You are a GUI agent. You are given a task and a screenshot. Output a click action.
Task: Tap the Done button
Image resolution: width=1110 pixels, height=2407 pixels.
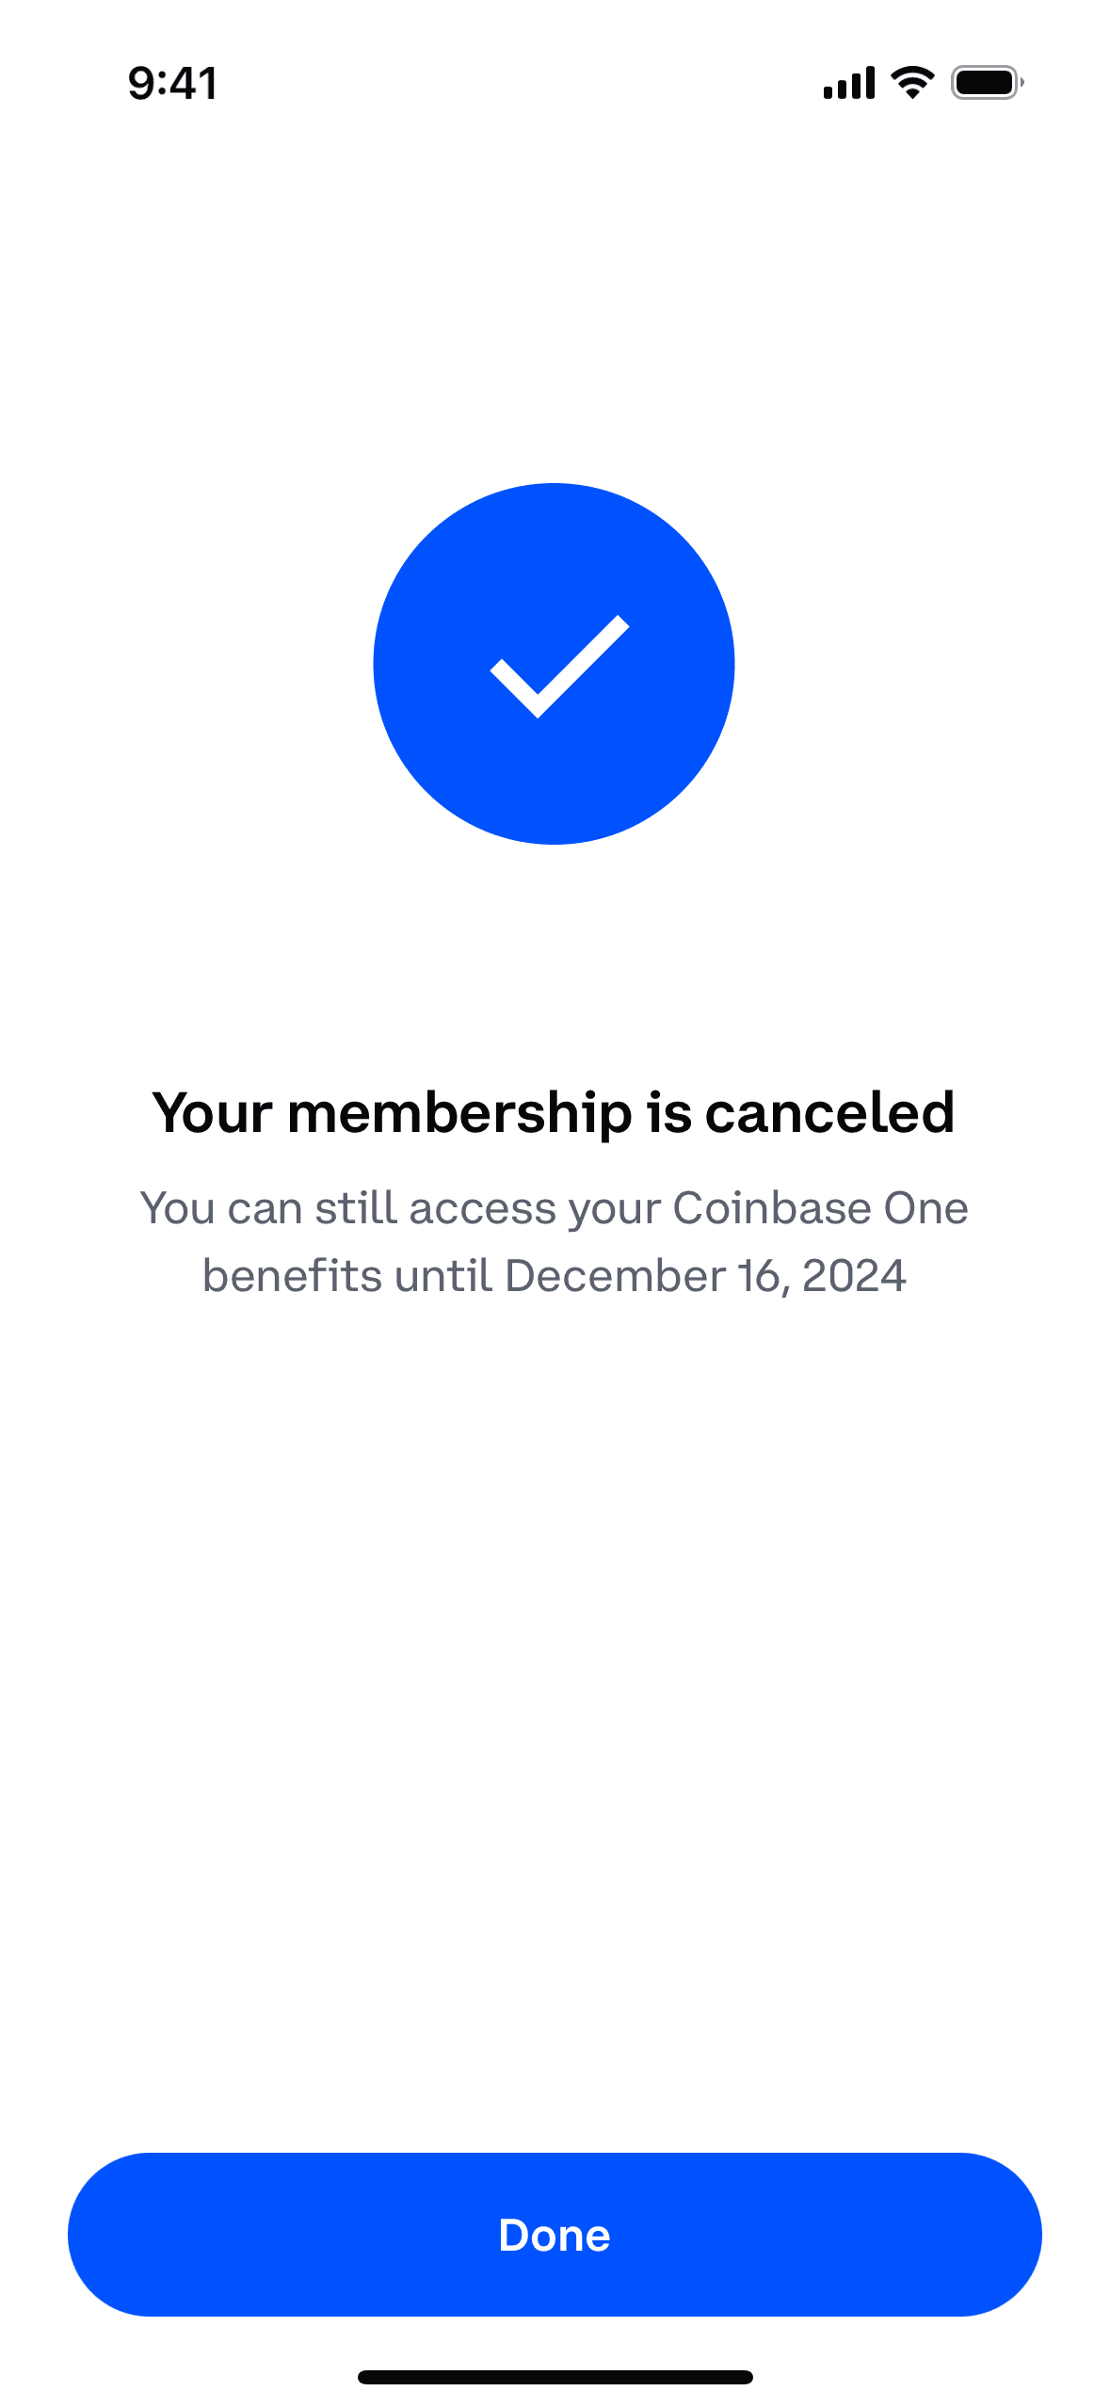tap(555, 2235)
